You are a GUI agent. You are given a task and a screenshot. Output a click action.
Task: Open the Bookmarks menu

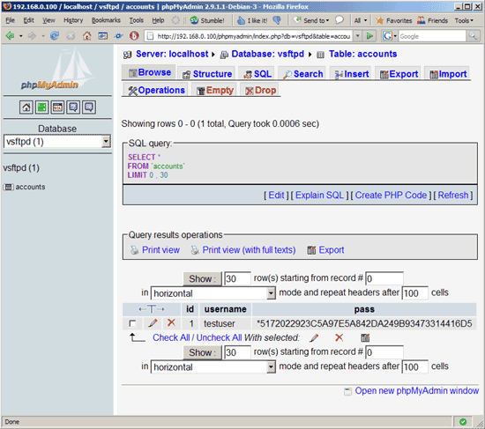tap(106, 20)
